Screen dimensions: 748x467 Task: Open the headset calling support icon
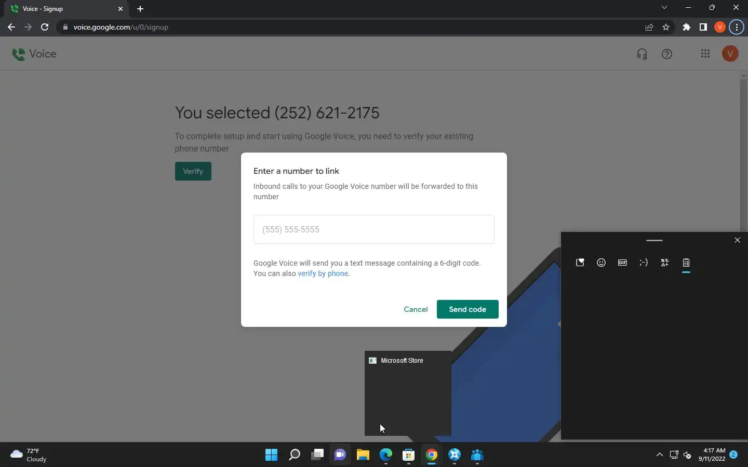[642, 54]
